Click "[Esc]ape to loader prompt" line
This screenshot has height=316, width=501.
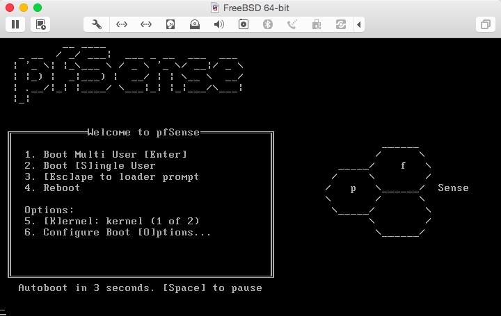(112, 177)
